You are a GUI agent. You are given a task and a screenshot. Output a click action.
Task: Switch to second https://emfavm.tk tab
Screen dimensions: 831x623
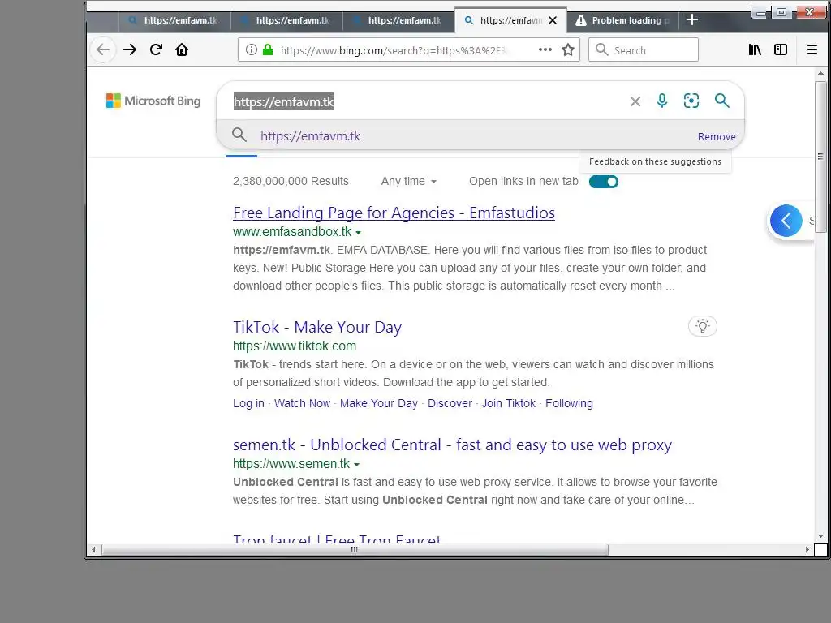point(286,20)
